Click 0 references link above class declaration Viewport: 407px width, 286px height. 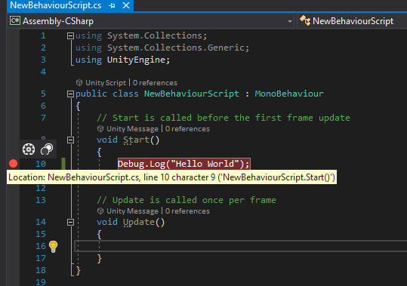[155, 83]
